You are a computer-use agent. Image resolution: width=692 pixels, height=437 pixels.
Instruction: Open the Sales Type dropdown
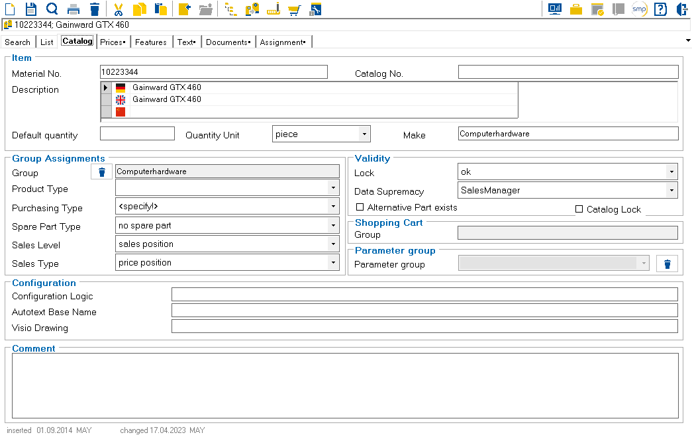tap(333, 263)
